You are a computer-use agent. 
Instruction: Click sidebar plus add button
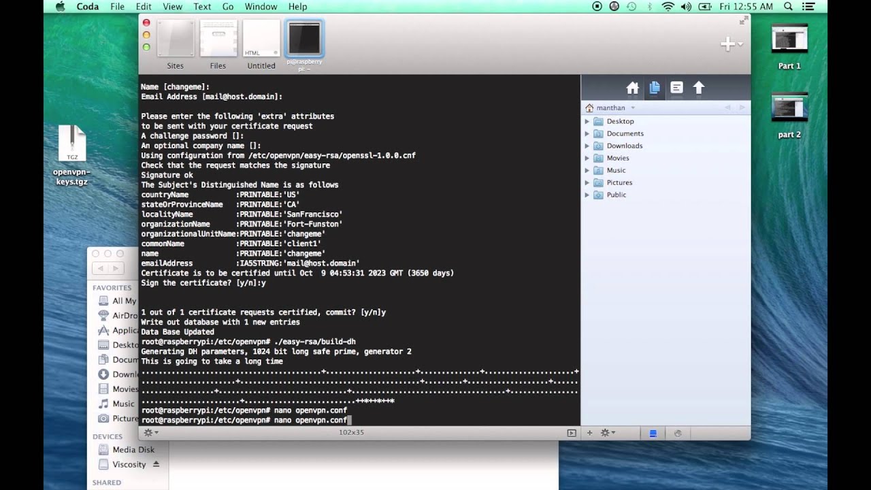(x=589, y=433)
